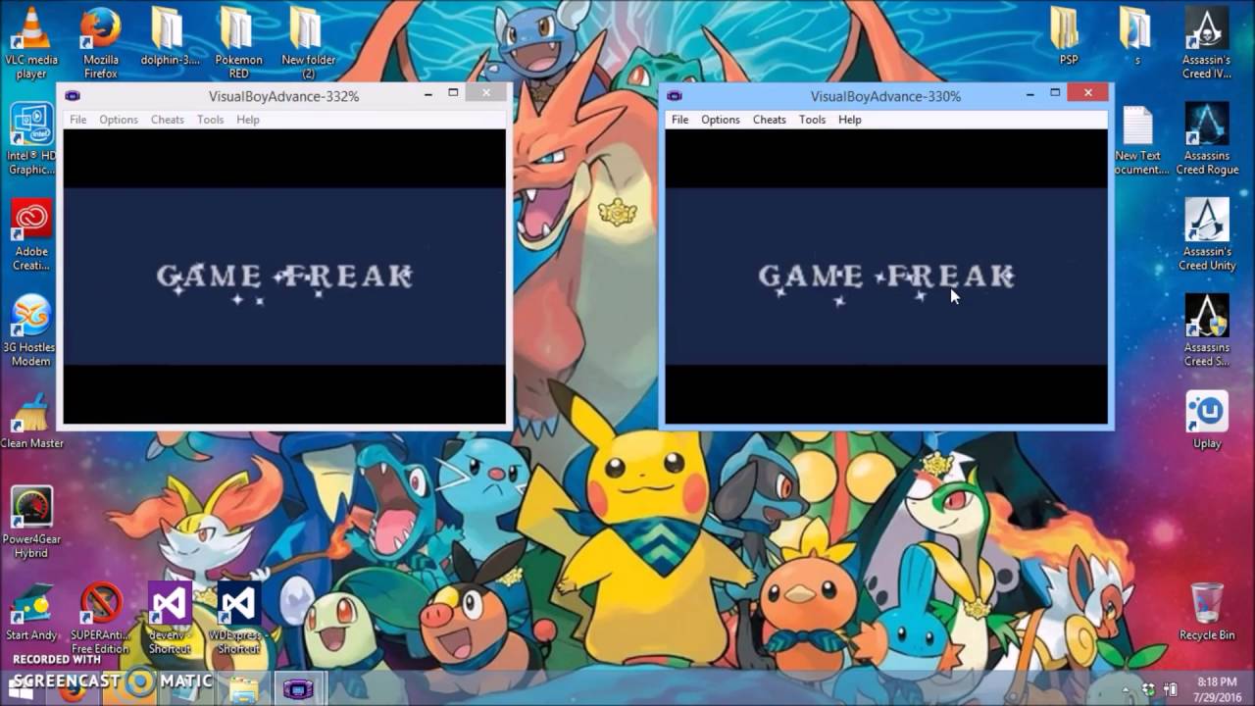Open Options menu in VisualBoyAdvance-330% window
Viewport: 1255px width, 706px height.
click(721, 120)
